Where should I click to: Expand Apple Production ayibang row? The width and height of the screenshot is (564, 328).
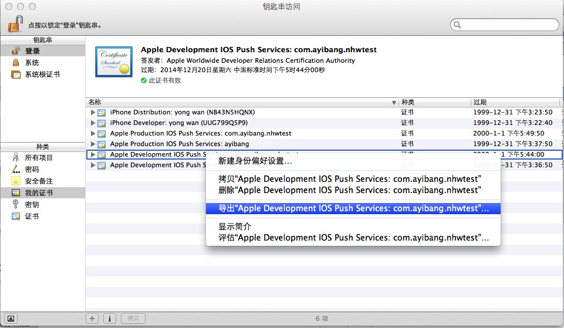coord(93,144)
